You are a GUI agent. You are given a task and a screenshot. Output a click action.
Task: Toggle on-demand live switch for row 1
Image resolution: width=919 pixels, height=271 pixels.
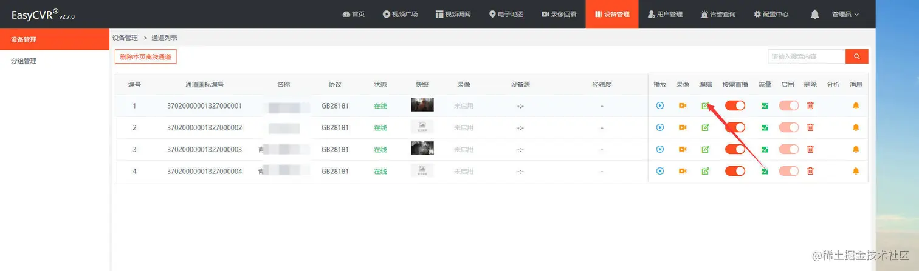(735, 105)
